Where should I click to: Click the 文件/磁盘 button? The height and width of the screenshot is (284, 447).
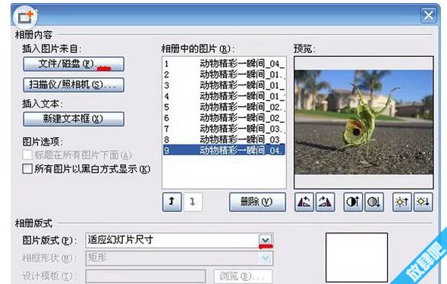click(x=74, y=64)
